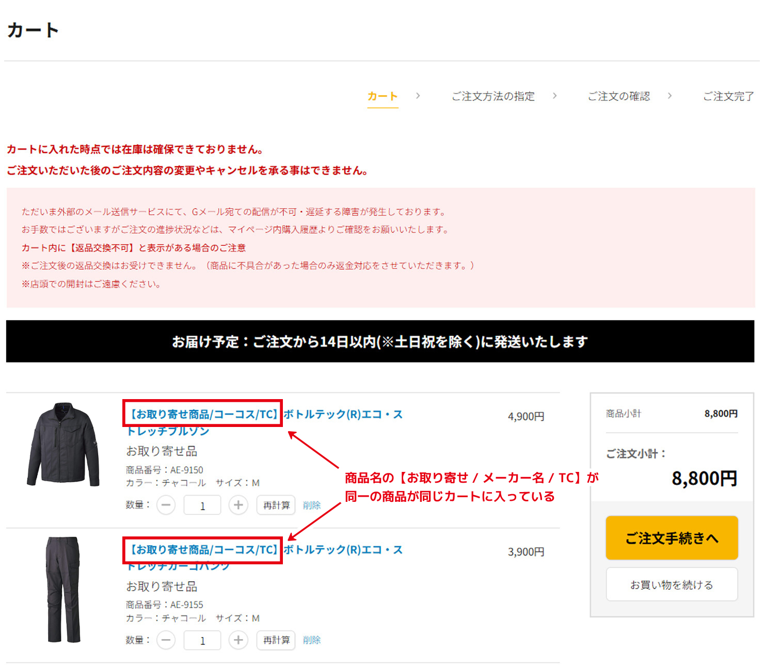
Task: Increase quantity of the stretch blouson
Action: pyautogui.click(x=238, y=505)
